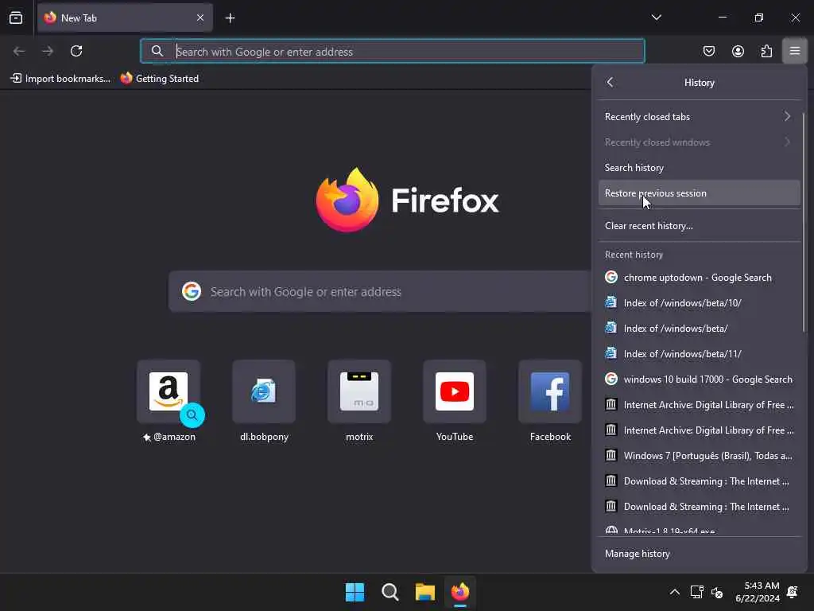
Task: Open notifications bell in taskbar
Action: 793,592
